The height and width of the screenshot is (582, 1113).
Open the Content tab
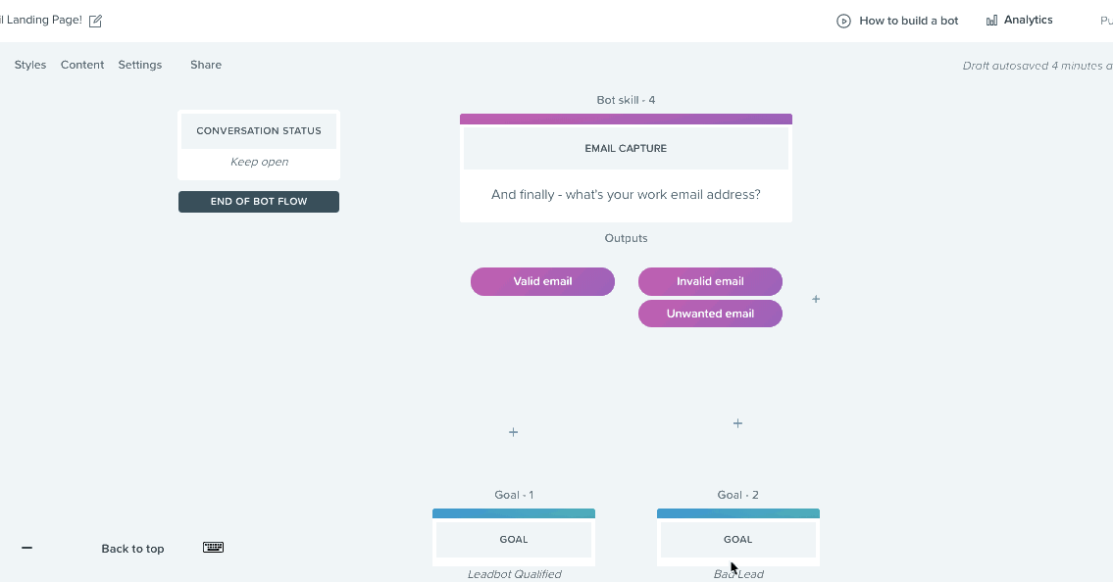(82, 65)
